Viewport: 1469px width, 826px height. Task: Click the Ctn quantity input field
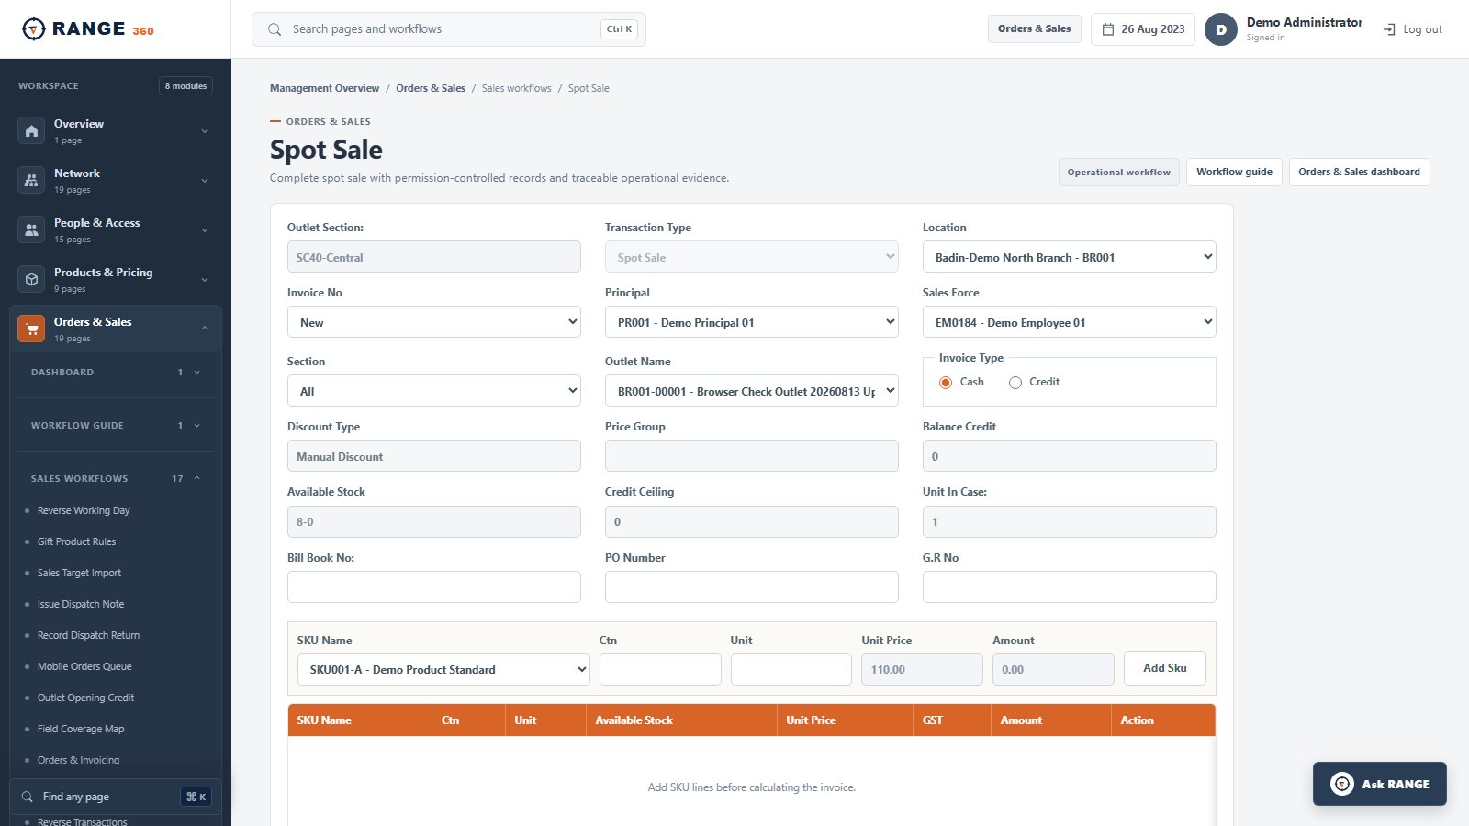(x=660, y=670)
